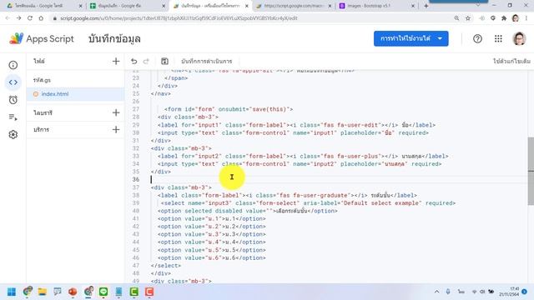This screenshot has height=300, width=534.
Task: Open the project Overview info icon
Action: point(13,65)
